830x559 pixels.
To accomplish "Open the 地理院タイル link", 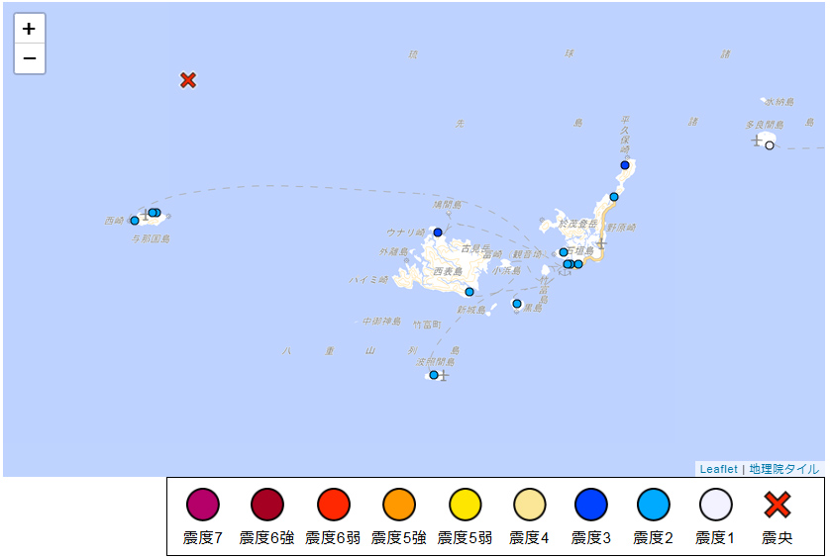I will [x=783, y=469].
